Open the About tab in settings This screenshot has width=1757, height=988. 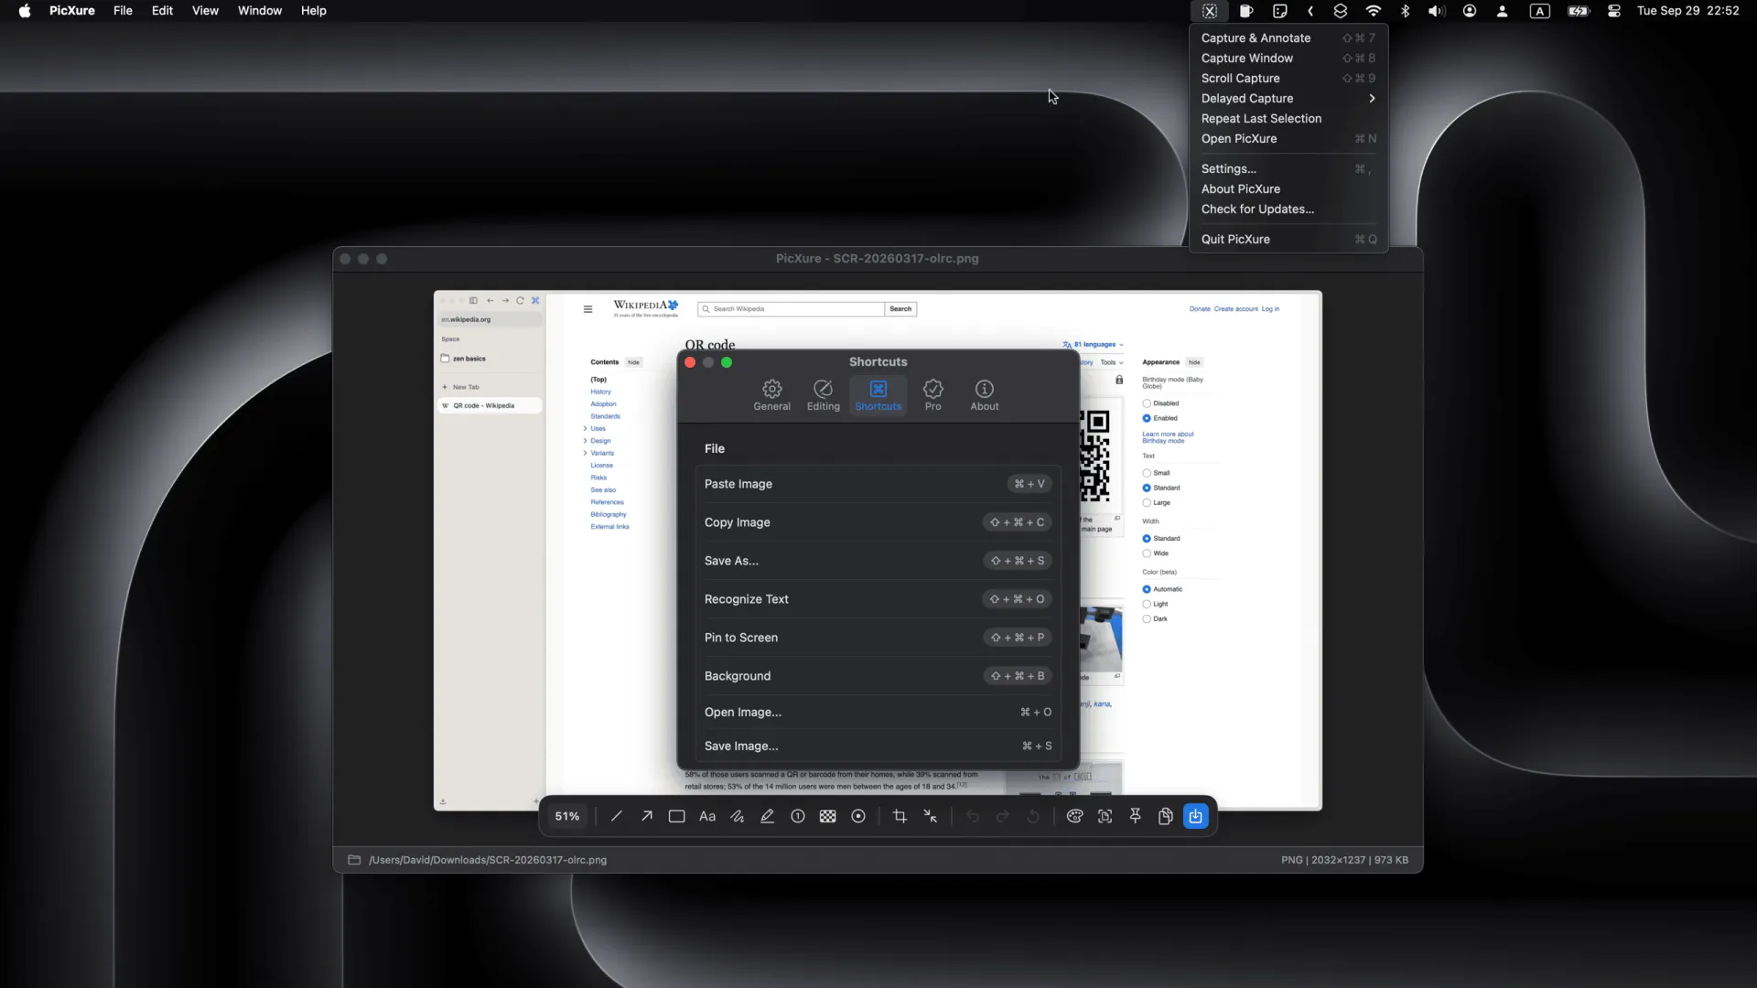(985, 395)
